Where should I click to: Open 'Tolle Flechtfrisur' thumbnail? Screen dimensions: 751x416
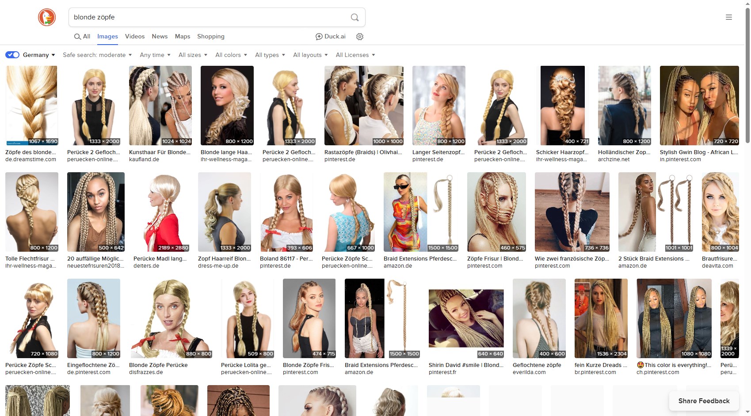[x=32, y=212]
